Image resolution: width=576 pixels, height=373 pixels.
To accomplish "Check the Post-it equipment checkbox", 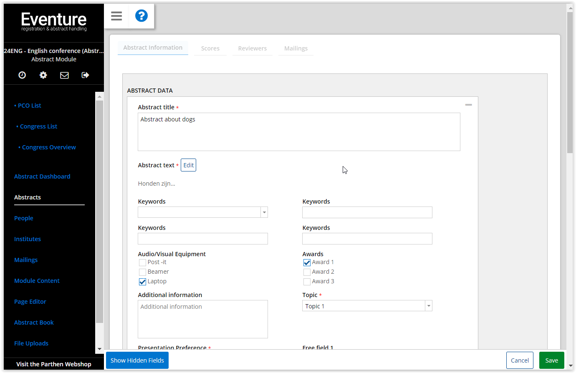I will coord(142,262).
